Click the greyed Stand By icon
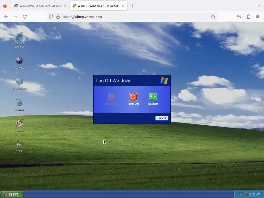This screenshot has height=198, width=264. [x=112, y=97]
